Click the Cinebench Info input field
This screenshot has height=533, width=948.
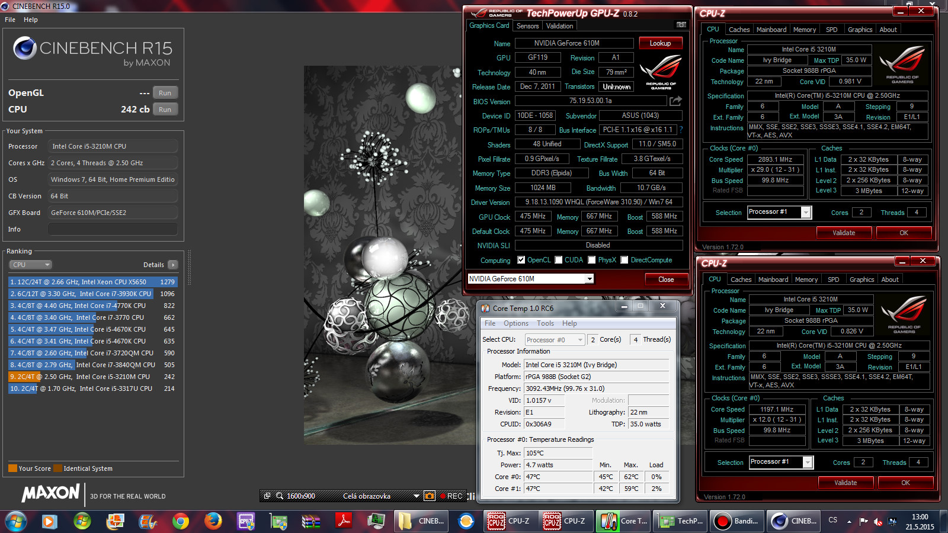coord(113,229)
